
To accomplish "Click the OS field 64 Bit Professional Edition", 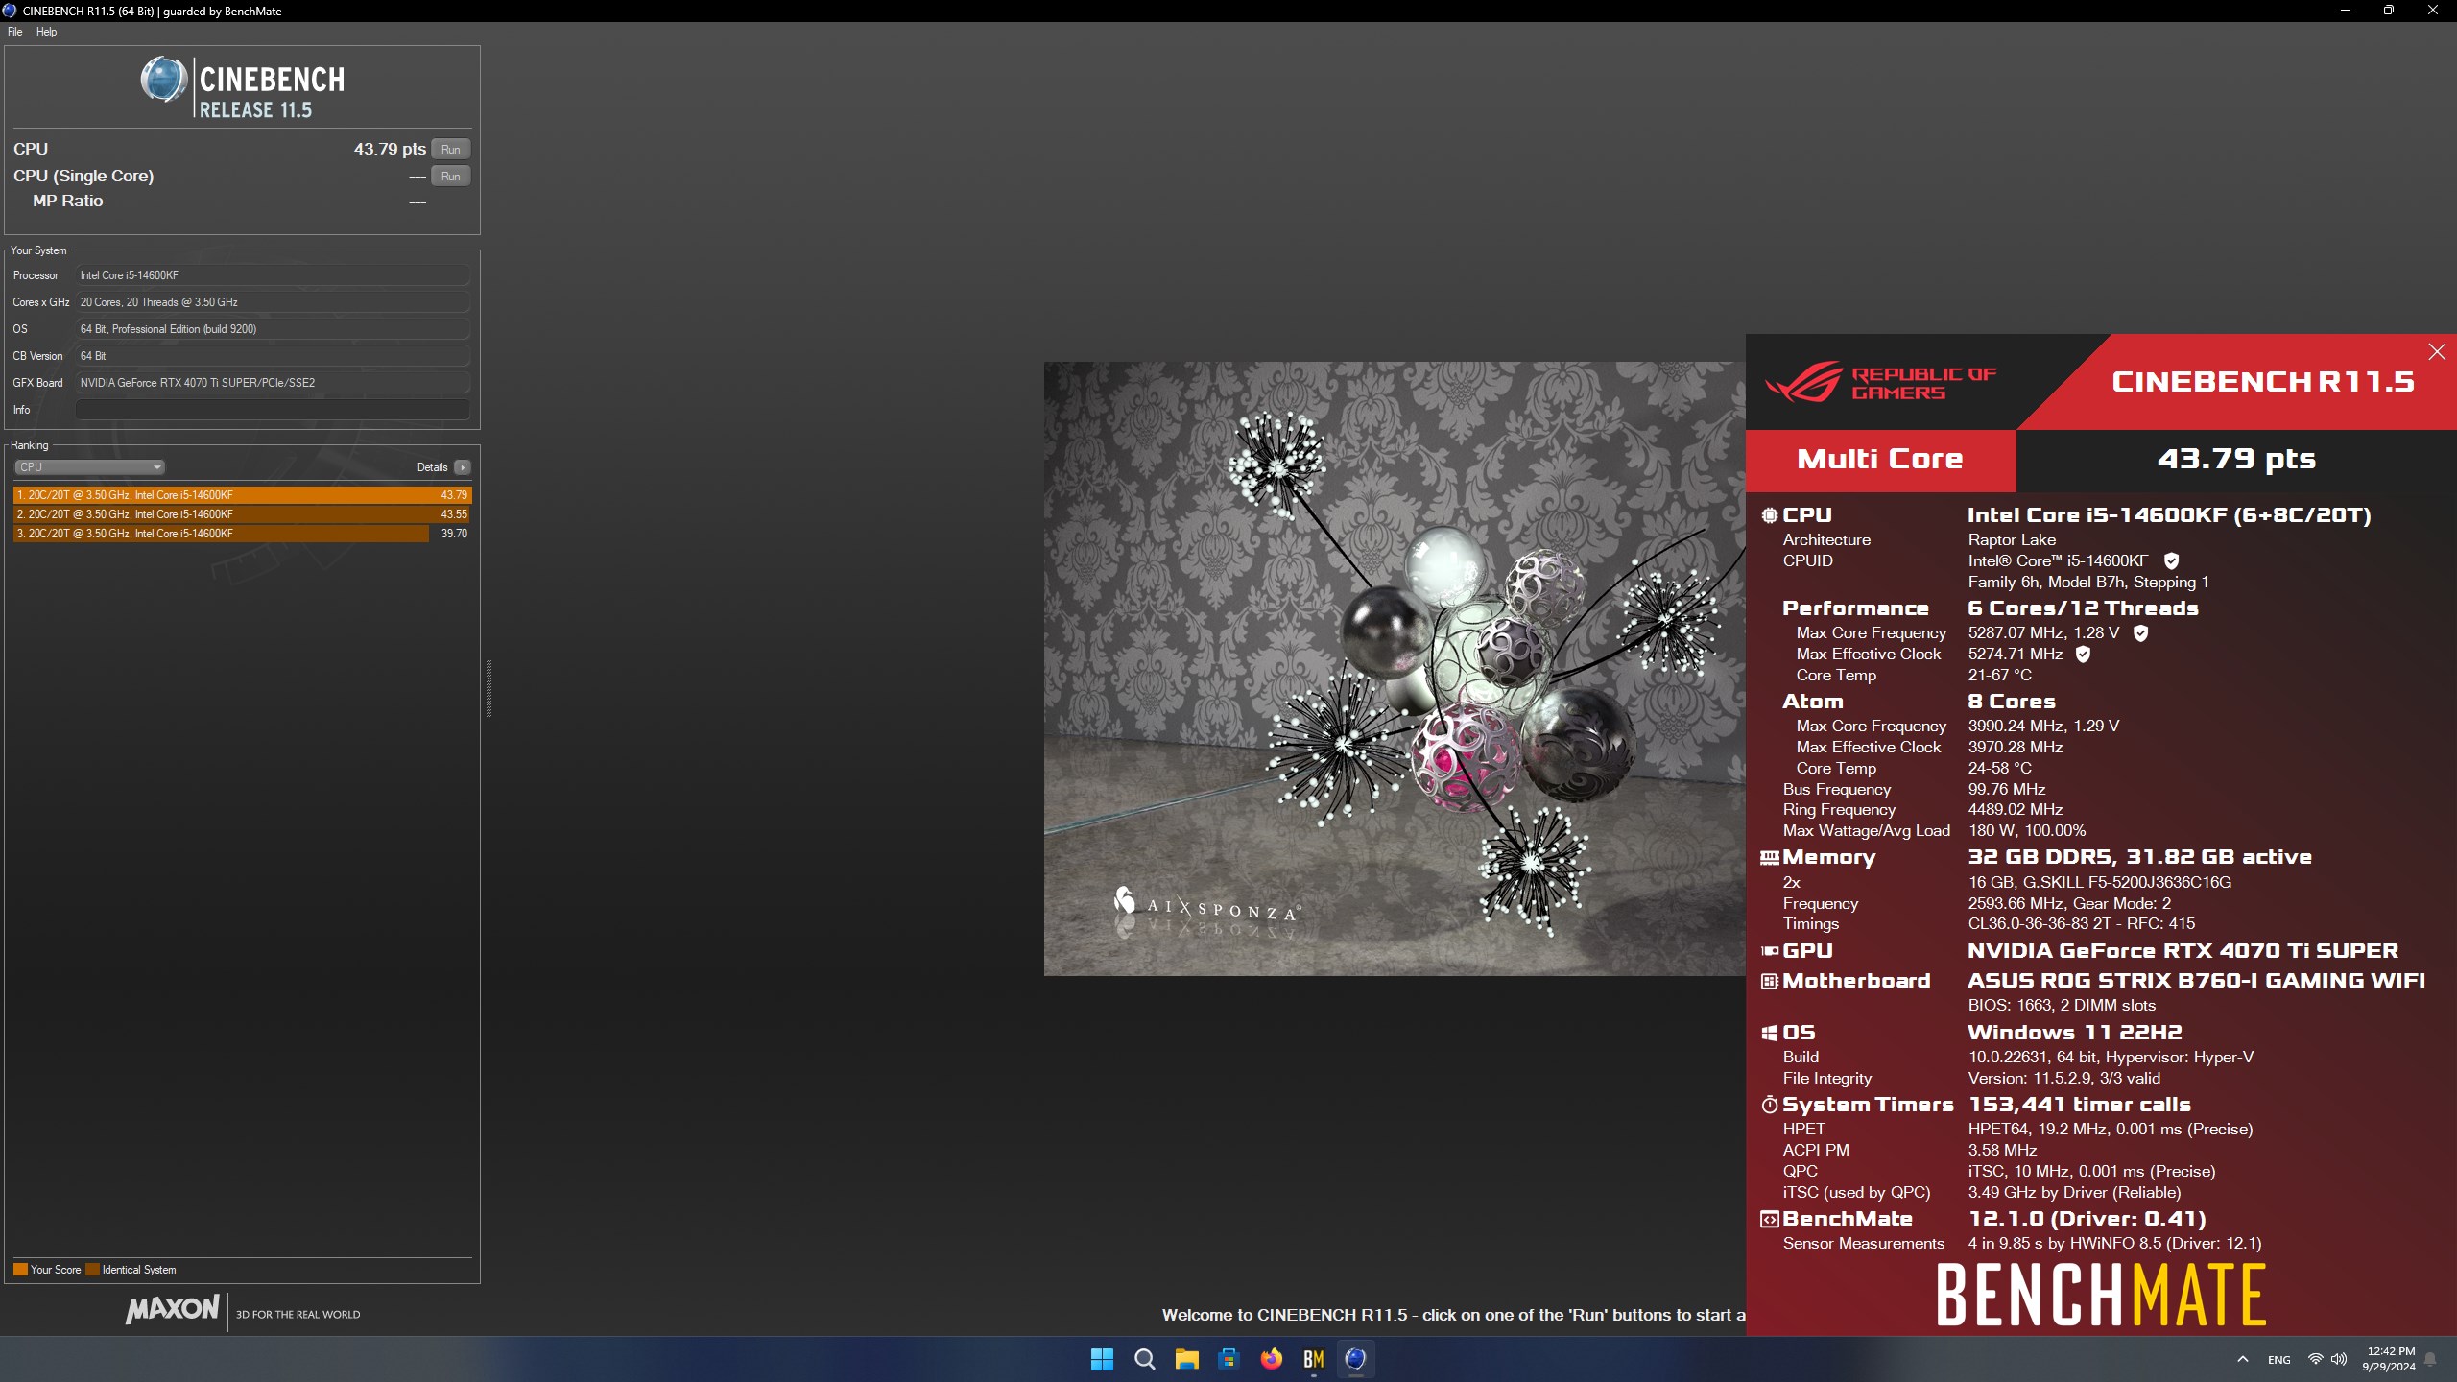I will pos(273,329).
